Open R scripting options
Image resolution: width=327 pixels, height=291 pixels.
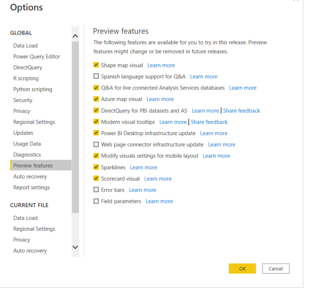26,78
